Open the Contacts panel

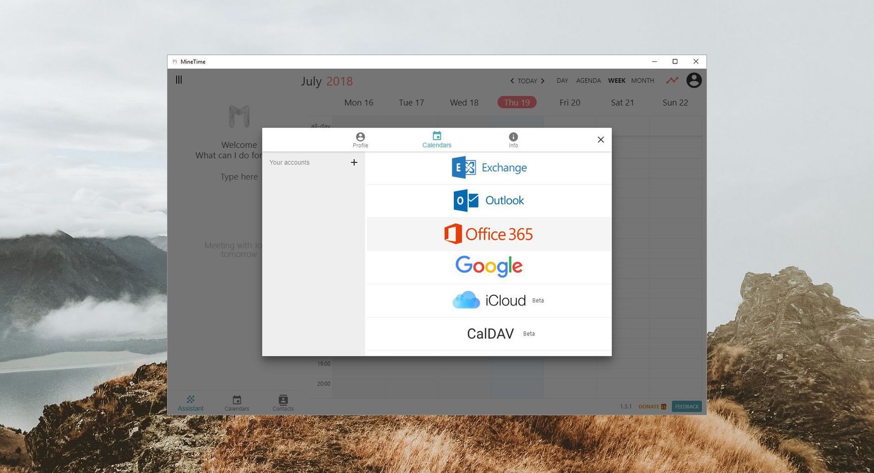coord(283,403)
